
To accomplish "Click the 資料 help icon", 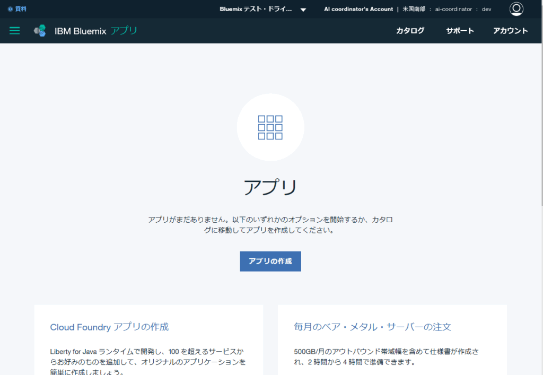I will click(10, 9).
